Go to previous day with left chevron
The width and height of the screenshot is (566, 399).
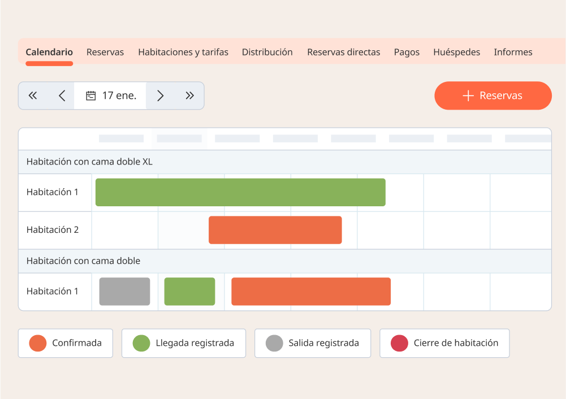tap(62, 96)
